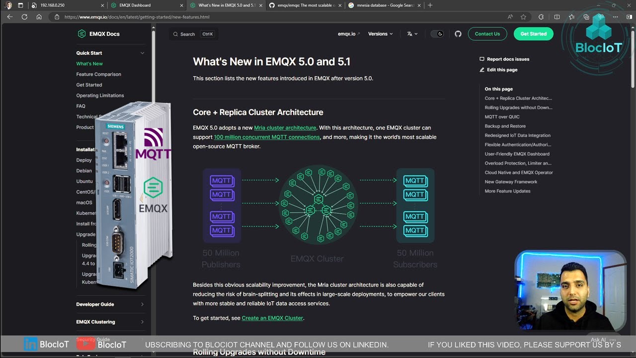Jump to Redesigned IoT Data Integration section

pyautogui.click(x=517, y=135)
